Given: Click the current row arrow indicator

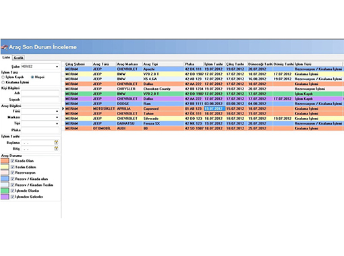Looking at the screenshot, I should tap(63, 108).
